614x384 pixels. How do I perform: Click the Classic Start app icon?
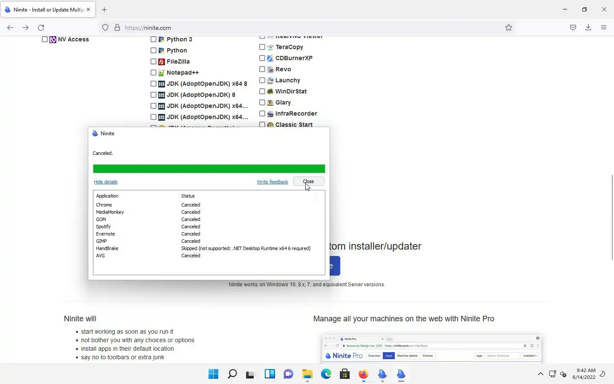click(x=270, y=125)
